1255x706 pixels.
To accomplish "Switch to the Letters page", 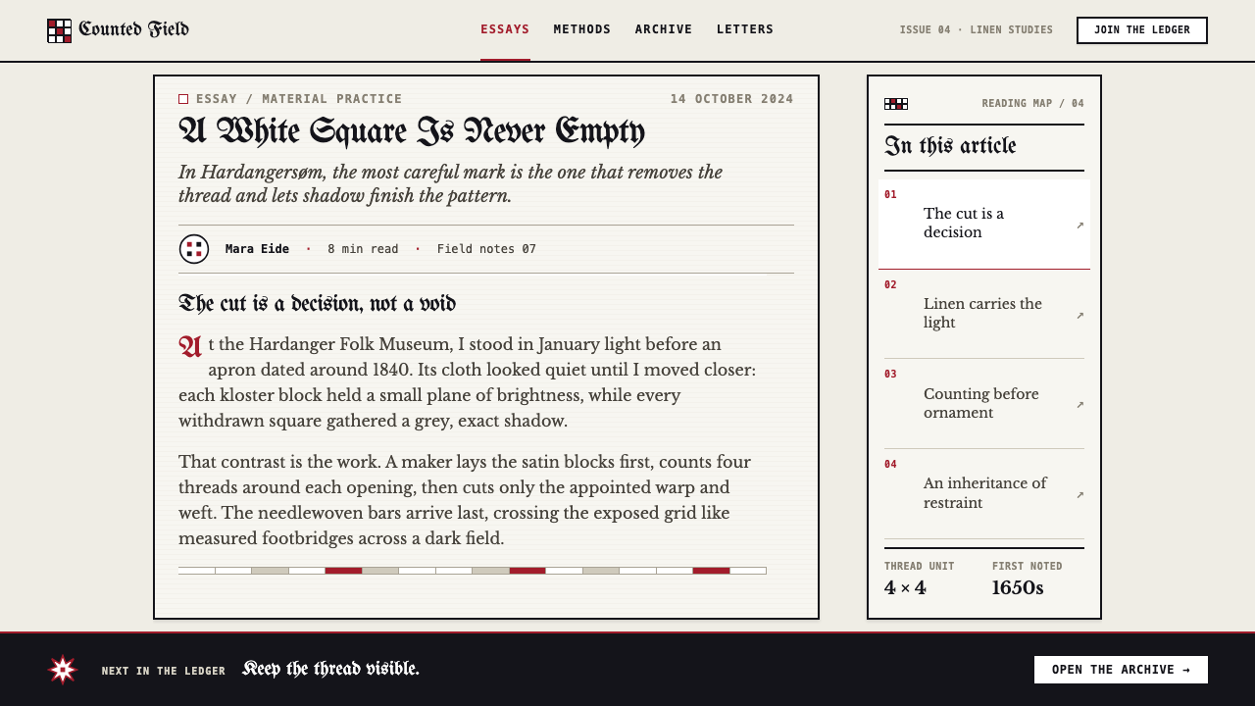I will tap(745, 29).
